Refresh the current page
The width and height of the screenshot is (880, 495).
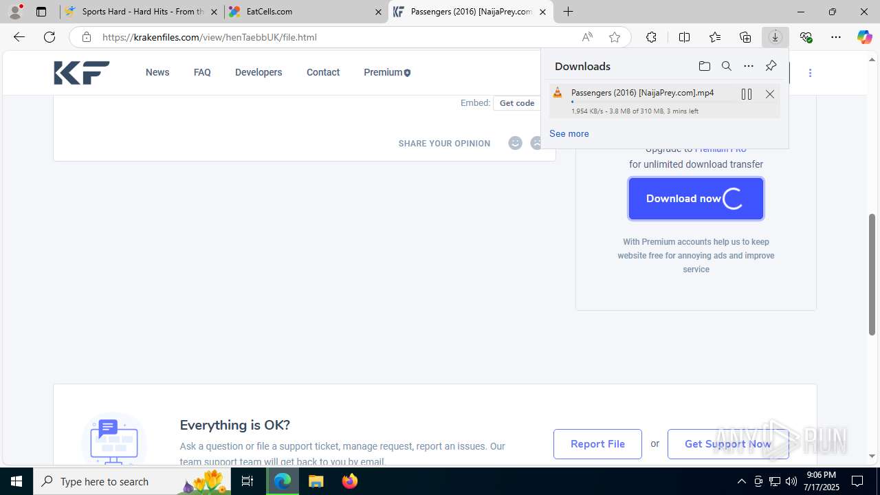click(x=49, y=37)
